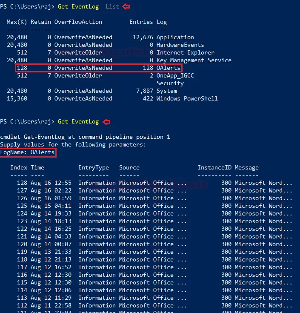Click the System log name
The image size is (300, 313).
(166, 91)
